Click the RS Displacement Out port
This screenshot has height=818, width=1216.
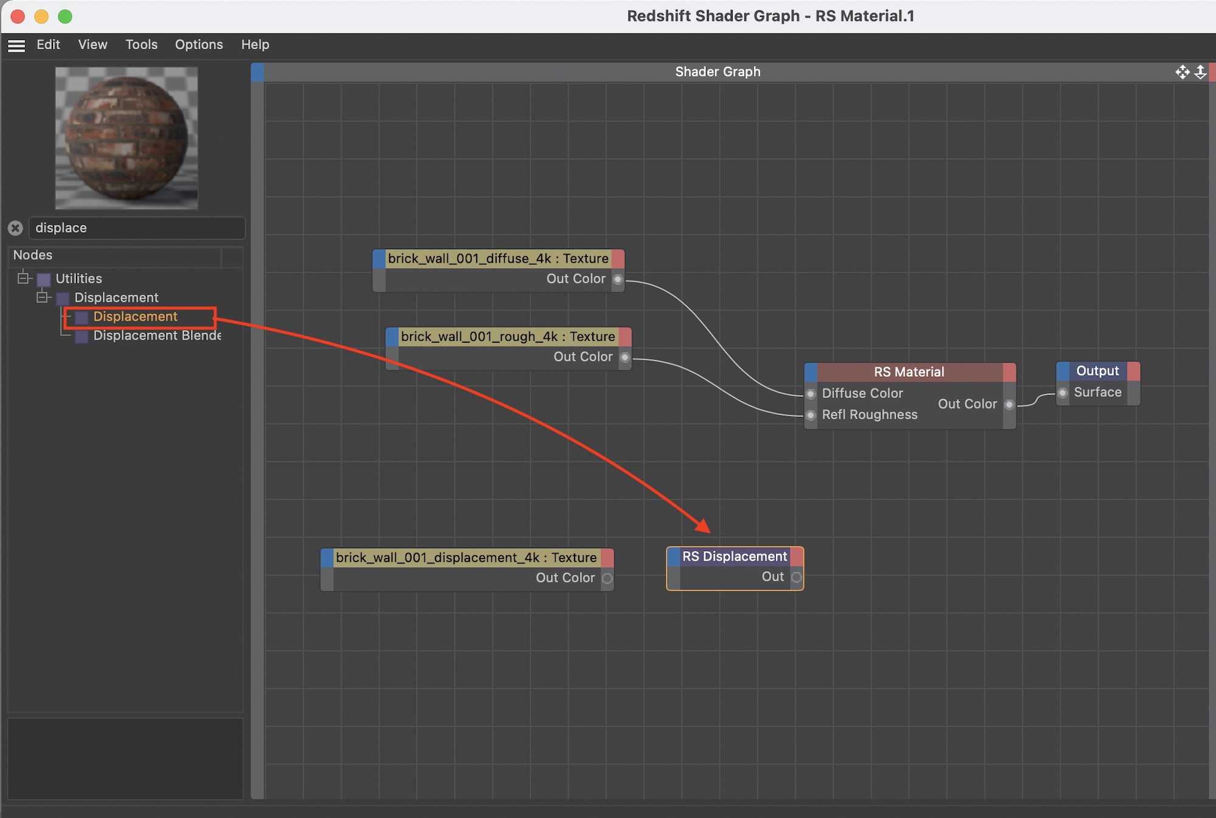tap(796, 577)
